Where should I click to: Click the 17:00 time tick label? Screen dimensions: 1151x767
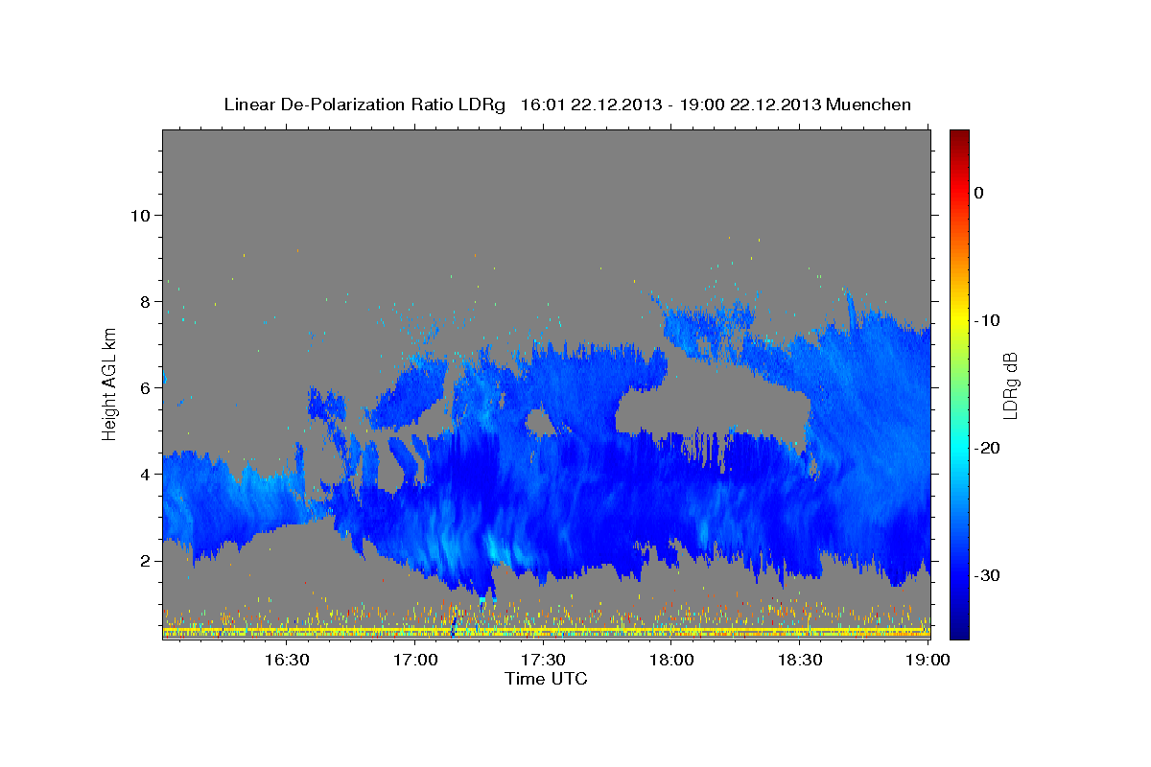(415, 660)
